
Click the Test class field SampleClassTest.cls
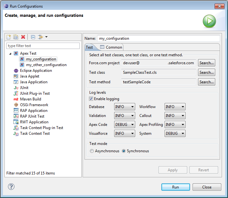click(158, 72)
